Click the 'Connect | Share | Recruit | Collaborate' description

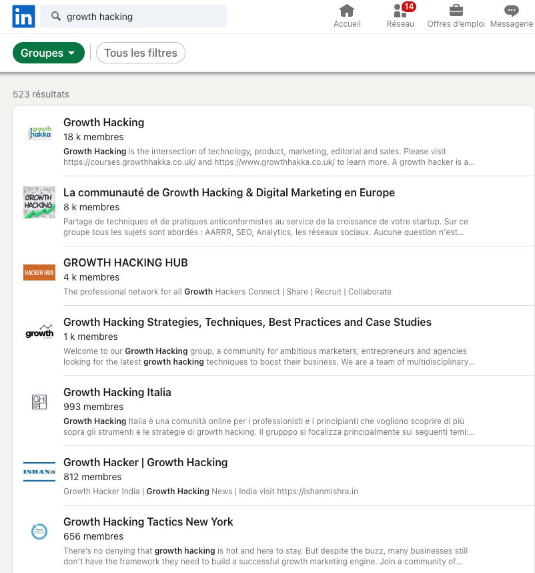[x=227, y=292]
